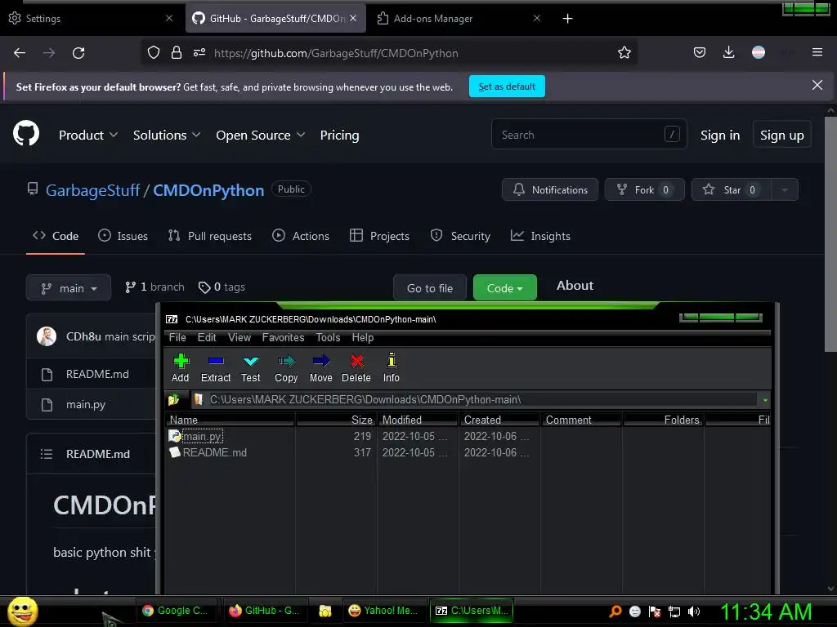Open the Pull requests tab
837x627 pixels.
click(210, 236)
